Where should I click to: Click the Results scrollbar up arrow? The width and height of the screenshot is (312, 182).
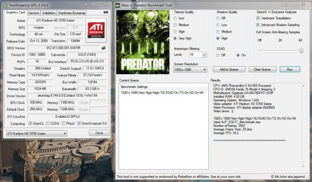pyautogui.click(x=303, y=86)
